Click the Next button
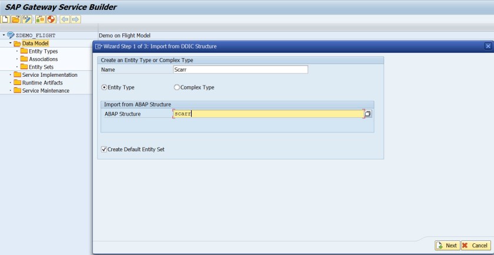494x255 pixels. pos(448,245)
